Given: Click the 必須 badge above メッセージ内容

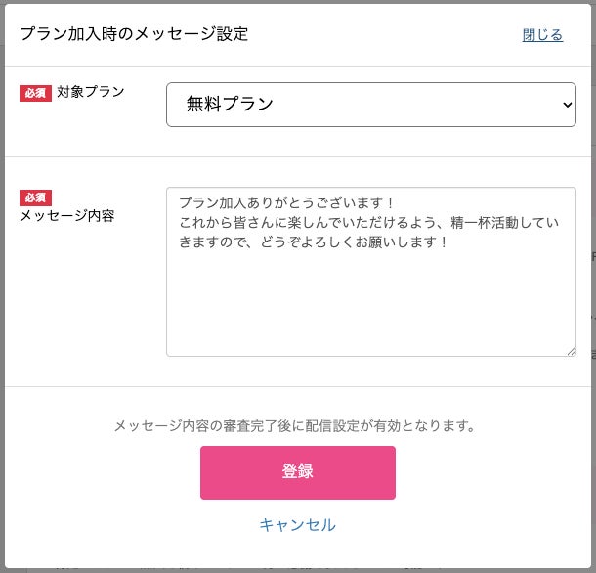Looking at the screenshot, I should pyautogui.click(x=35, y=198).
